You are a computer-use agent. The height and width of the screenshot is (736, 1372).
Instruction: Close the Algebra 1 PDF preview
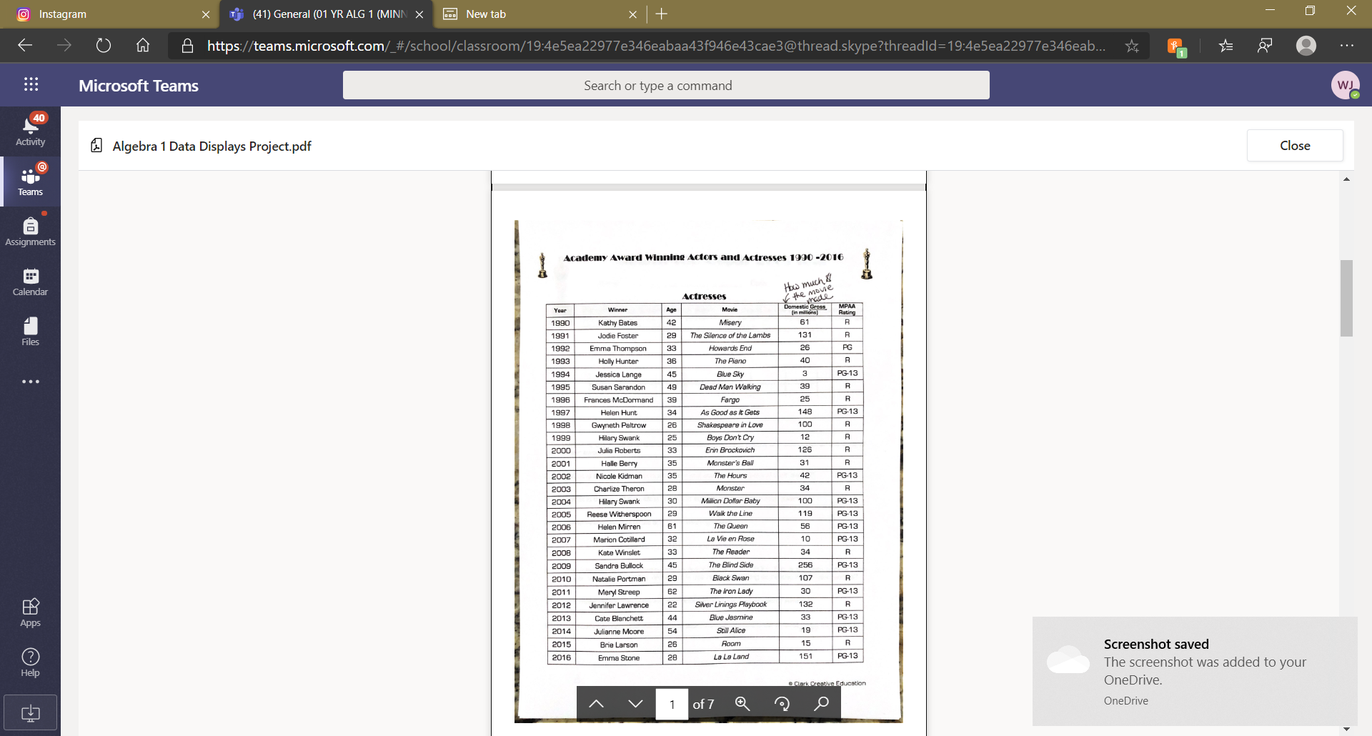click(1295, 145)
